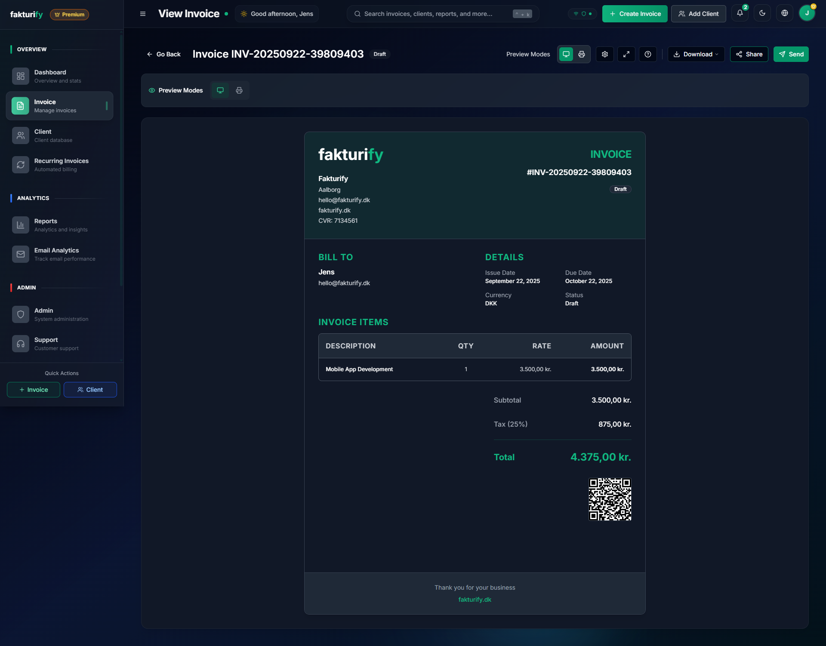Toggle dark mode moon icon

point(762,13)
